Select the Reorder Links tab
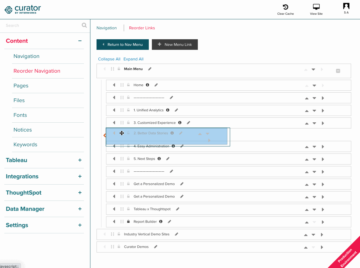 pos(142,28)
